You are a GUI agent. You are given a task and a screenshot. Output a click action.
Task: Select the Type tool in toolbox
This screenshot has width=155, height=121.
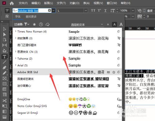point(4,57)
